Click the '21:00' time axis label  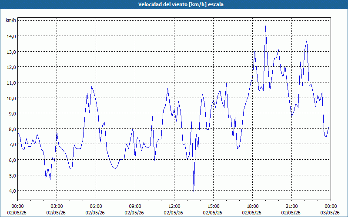291,207
